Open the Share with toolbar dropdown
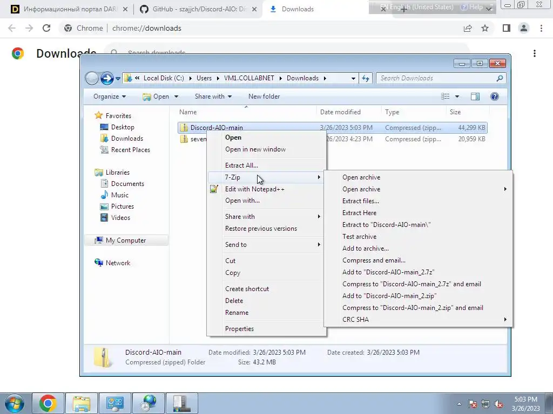 tap(213, 96)
